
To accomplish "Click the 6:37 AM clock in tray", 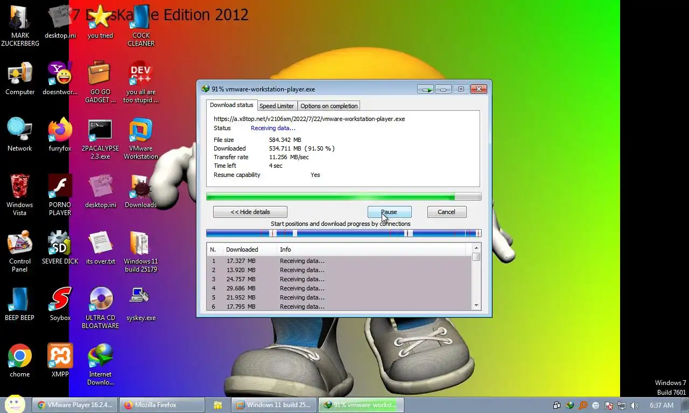I will click(662, 405).
